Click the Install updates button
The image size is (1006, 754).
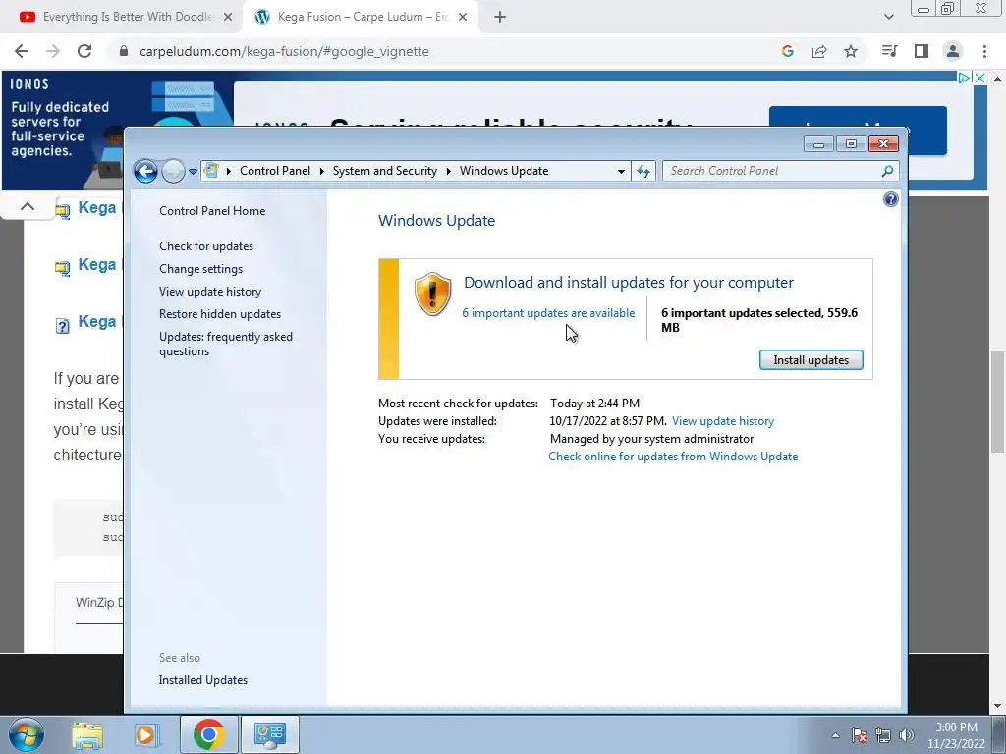click(x=810, y=359)
